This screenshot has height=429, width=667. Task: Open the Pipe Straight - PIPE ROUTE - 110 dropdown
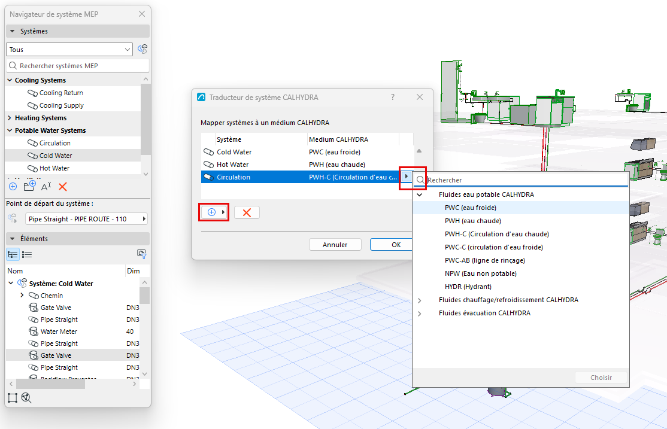(x=86, y=219)
